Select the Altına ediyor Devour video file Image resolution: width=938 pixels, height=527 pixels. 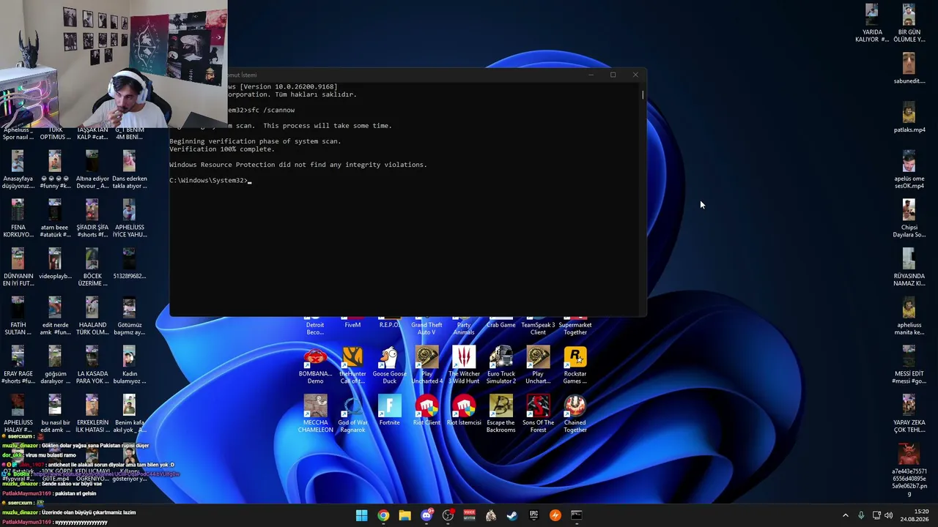(92, 171)
